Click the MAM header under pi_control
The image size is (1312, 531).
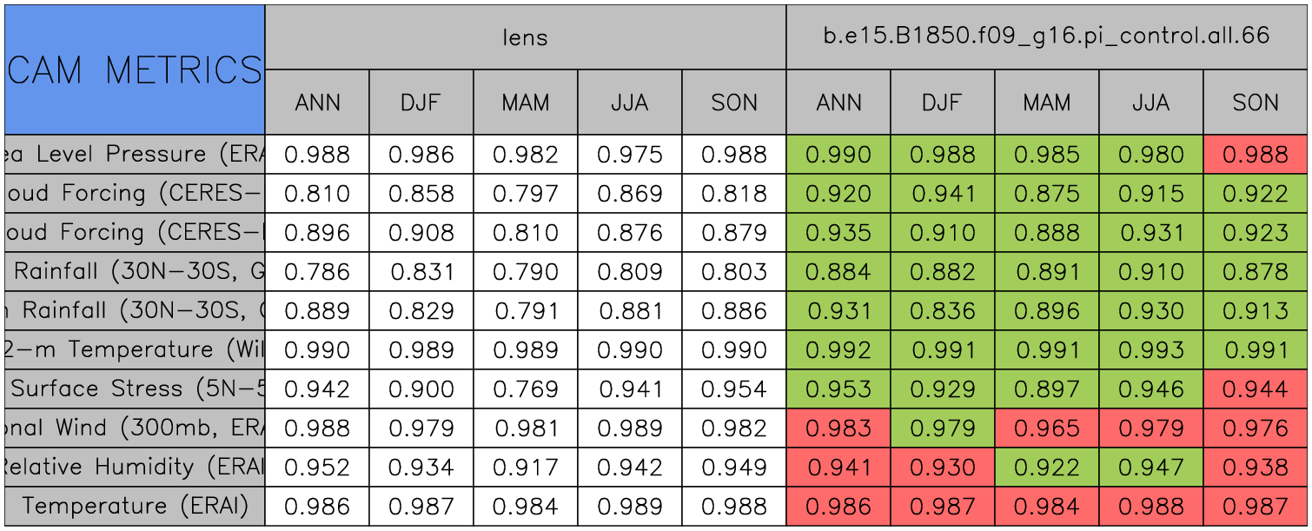[1046, 103]
